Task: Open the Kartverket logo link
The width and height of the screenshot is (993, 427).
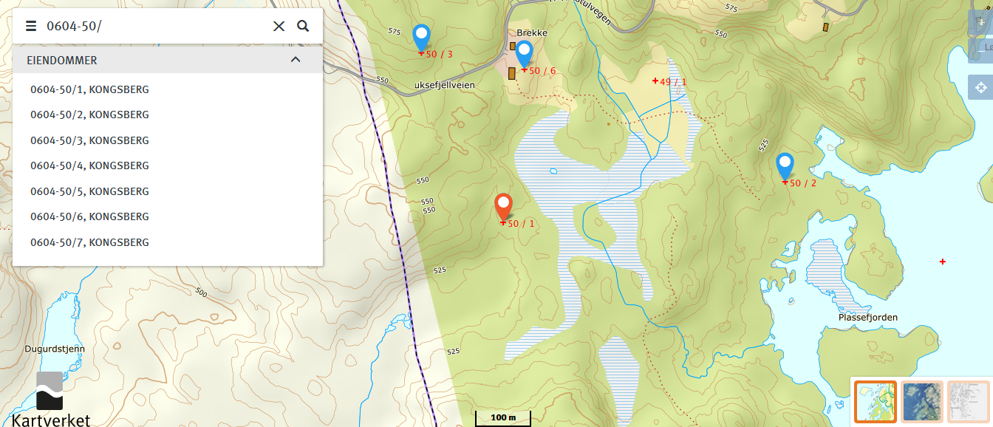Action: click(52, 400)
